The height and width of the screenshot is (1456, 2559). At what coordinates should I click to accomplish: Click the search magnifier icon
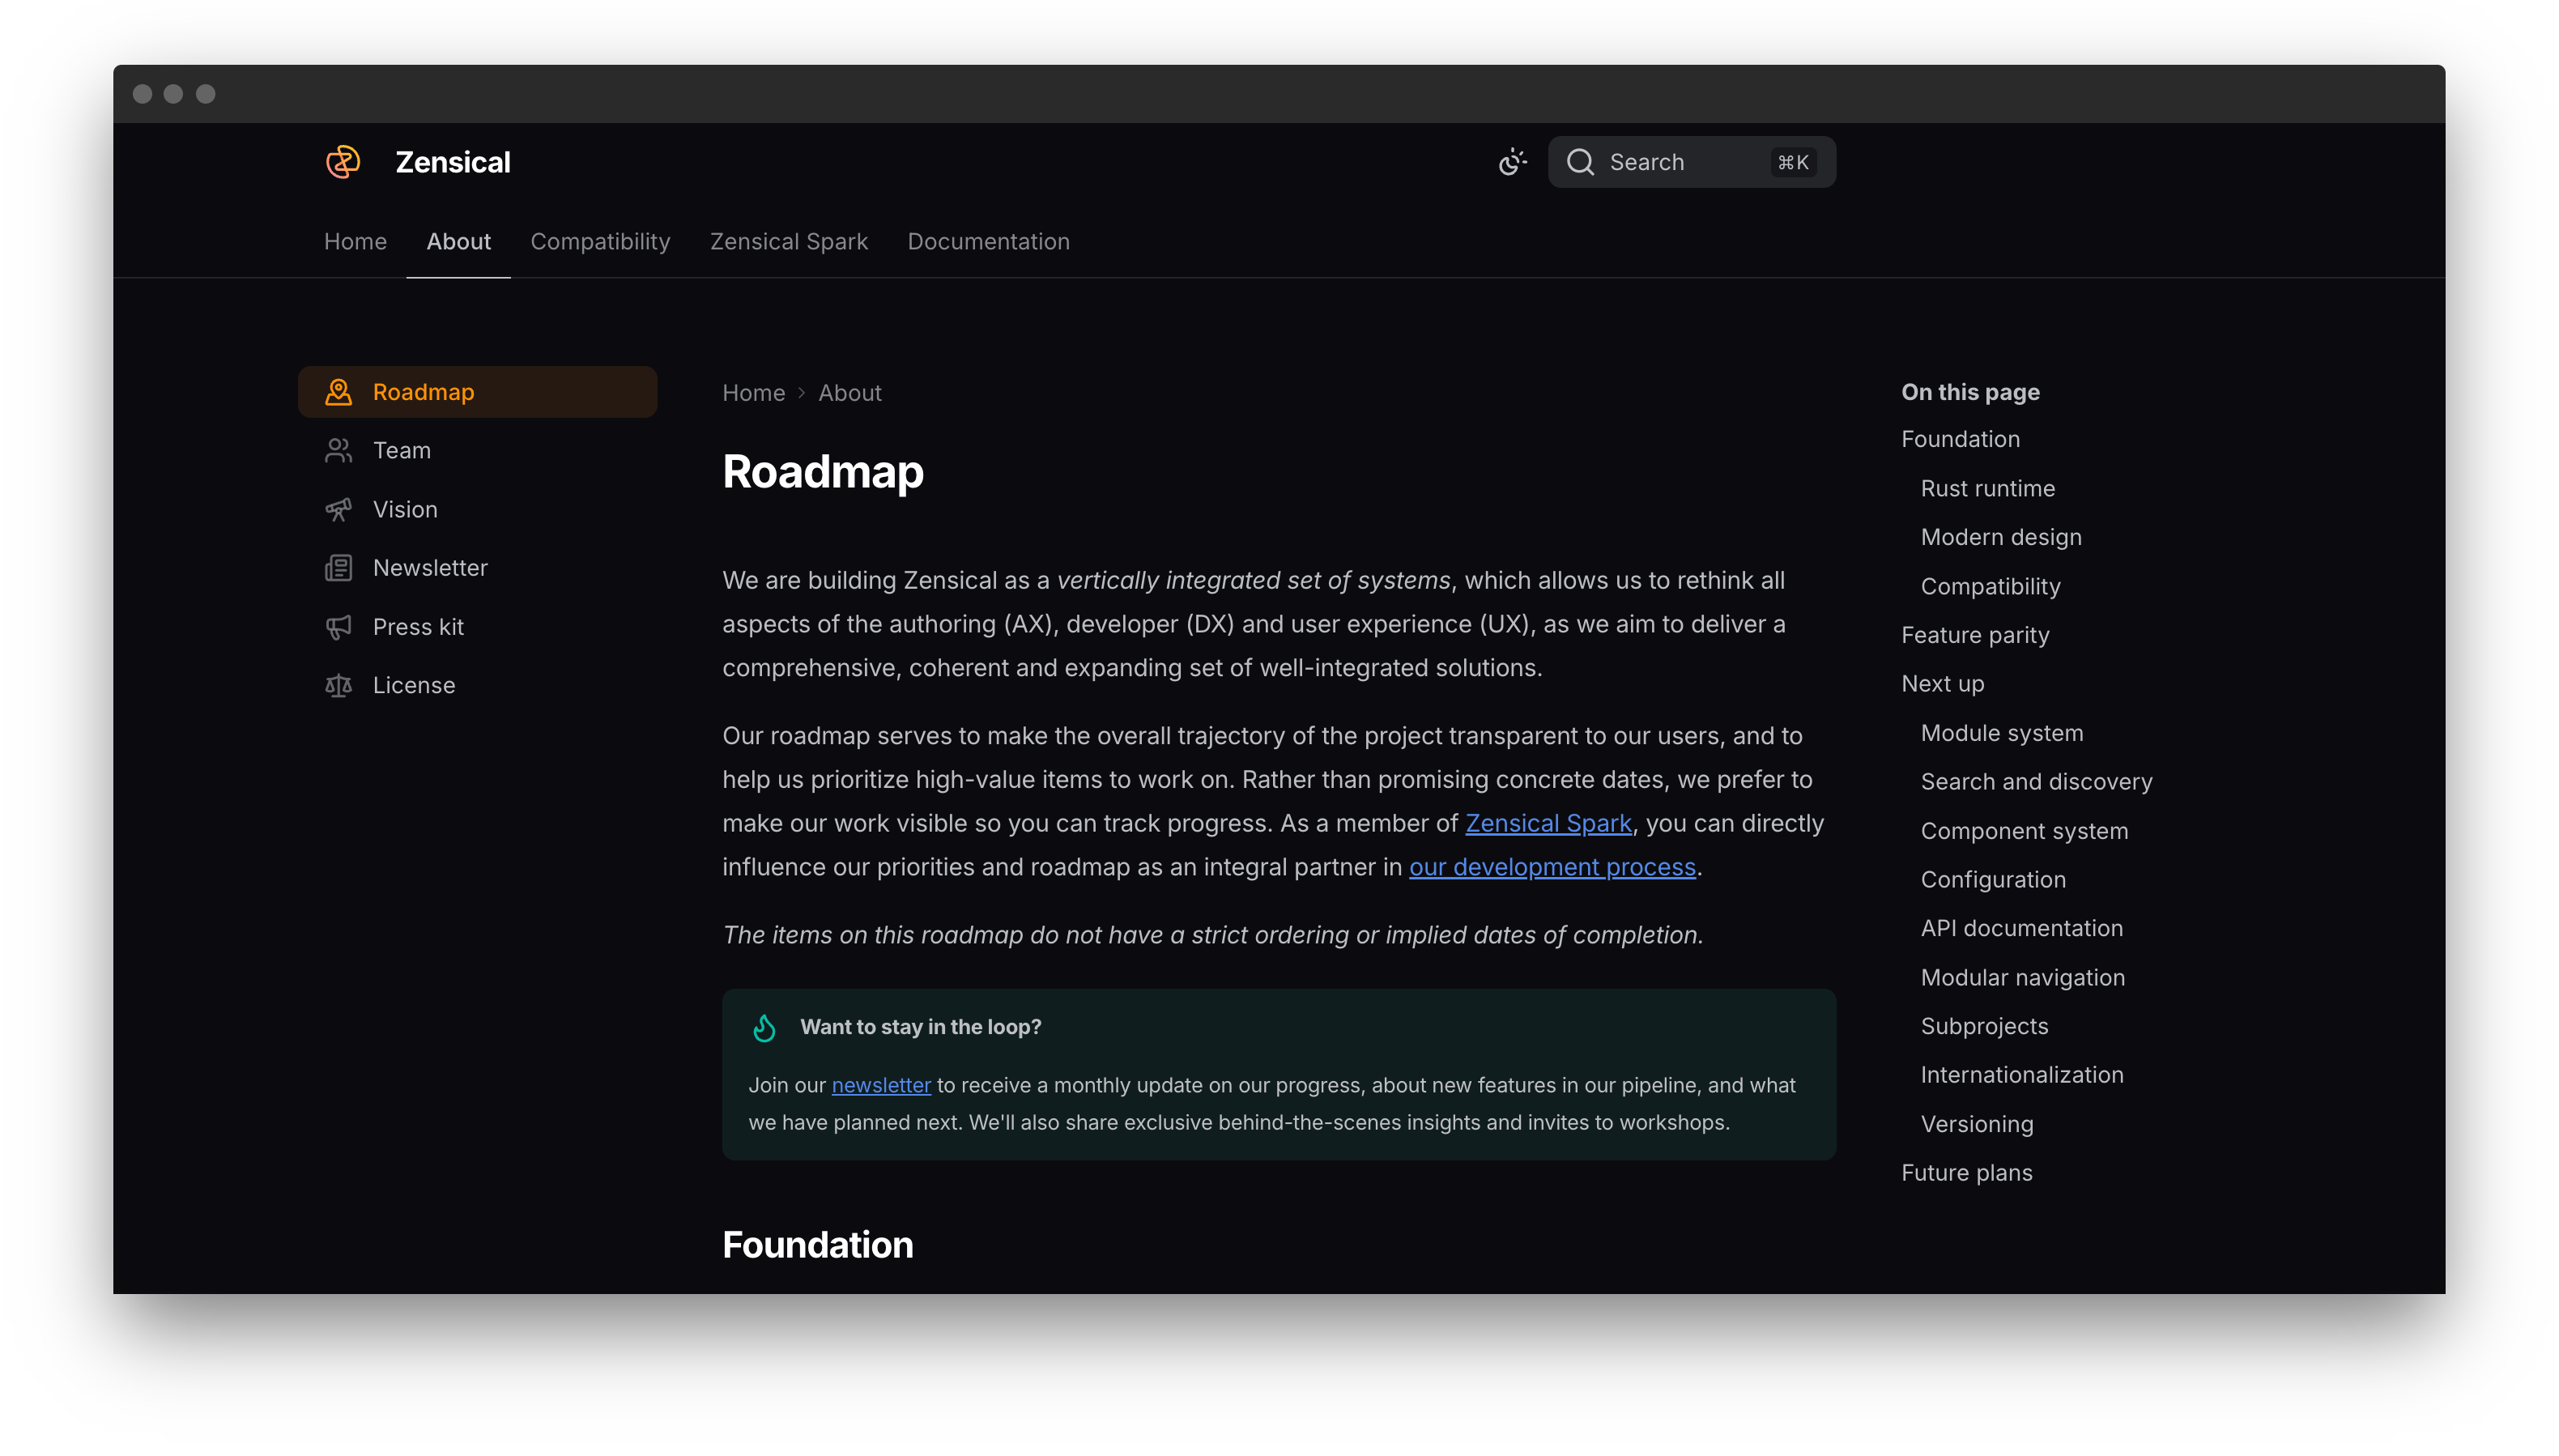click(x=1580, y=162)
